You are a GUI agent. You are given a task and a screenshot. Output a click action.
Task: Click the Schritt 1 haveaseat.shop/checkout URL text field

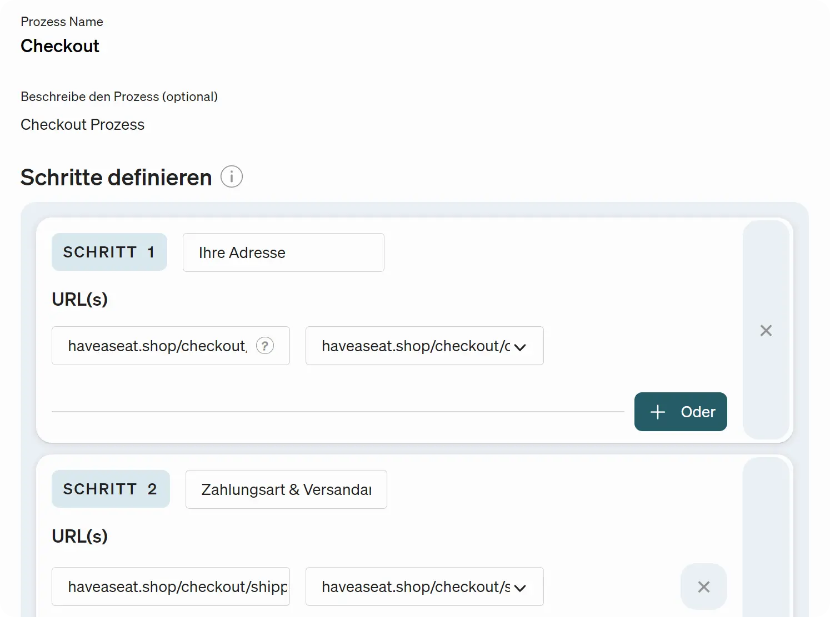tap(157, 346)
